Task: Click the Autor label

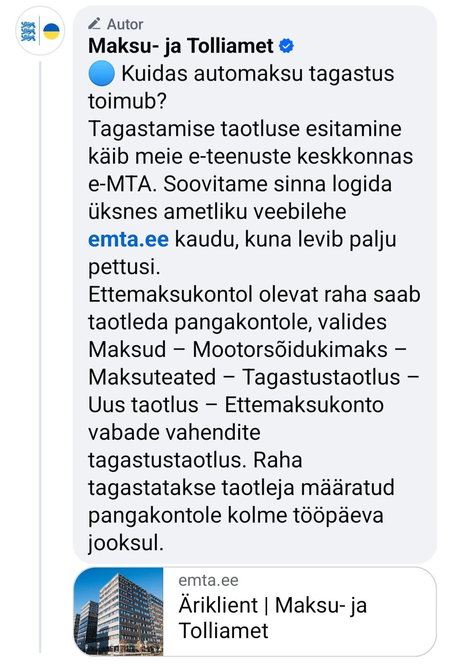Action: 125,24
